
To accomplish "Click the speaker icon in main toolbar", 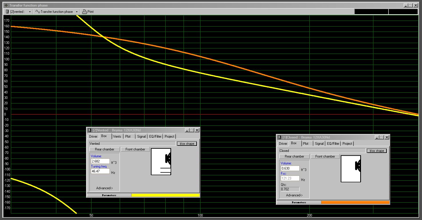I will click(x=7, y=12).
